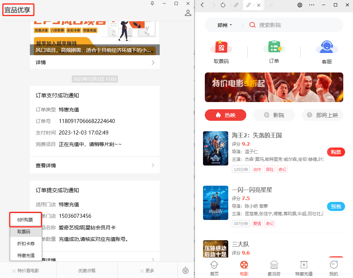This screenshot has width=353, height=278.
Task: Click the 优惠点餐 bottom menu button
Action: coord(87,270)
